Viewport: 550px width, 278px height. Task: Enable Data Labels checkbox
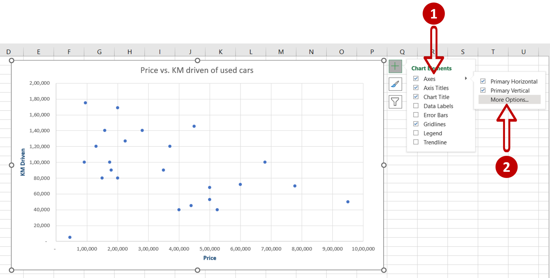pyautogui.click(x=416, y=106)
